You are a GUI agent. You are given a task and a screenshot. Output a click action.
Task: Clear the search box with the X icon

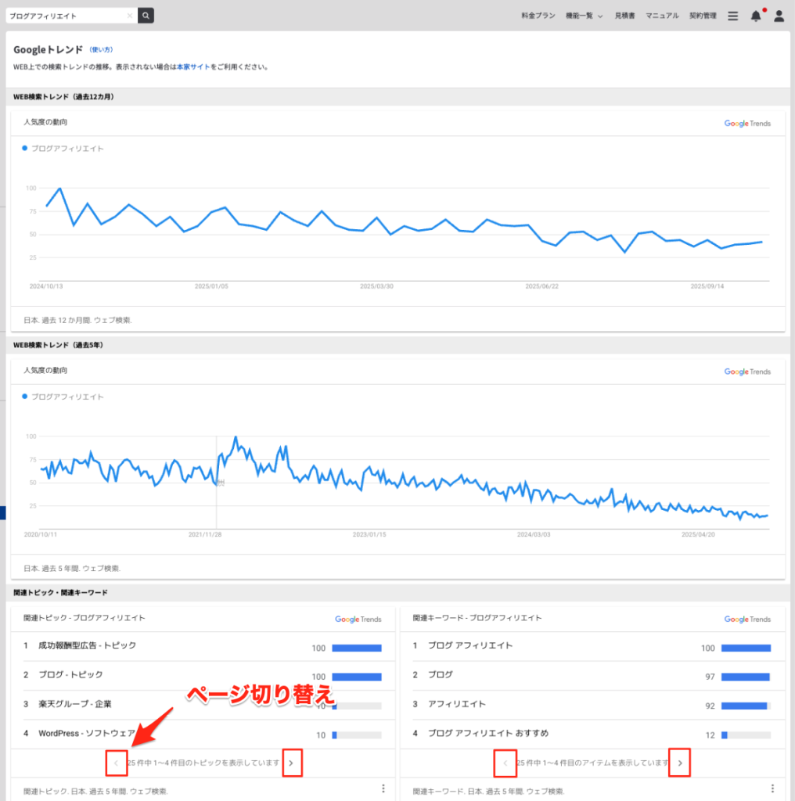pyautogui.click(x=130, y=16)
